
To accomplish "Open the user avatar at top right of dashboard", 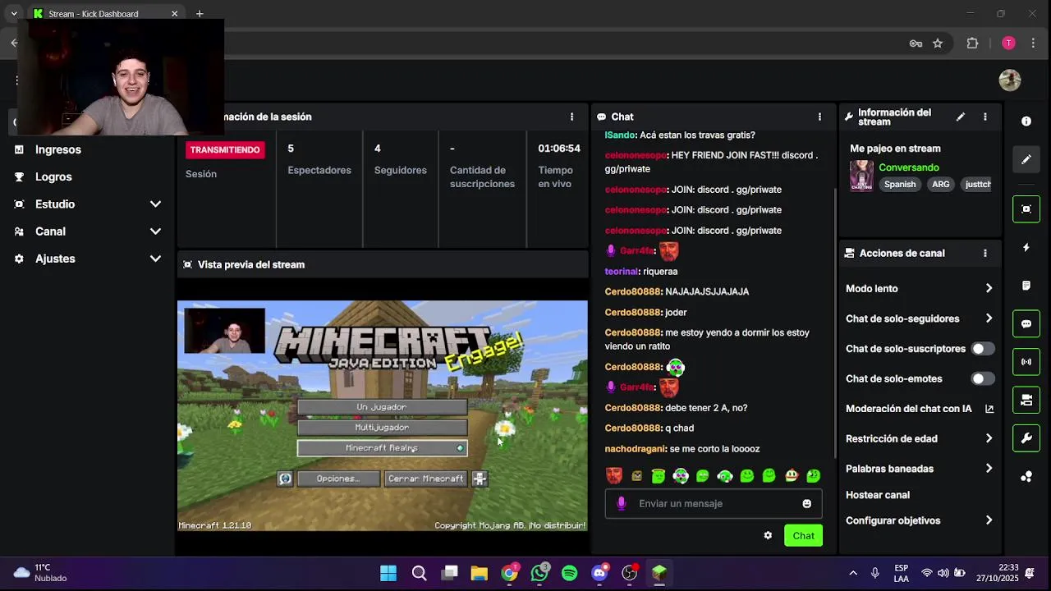I will point(1010,80).
